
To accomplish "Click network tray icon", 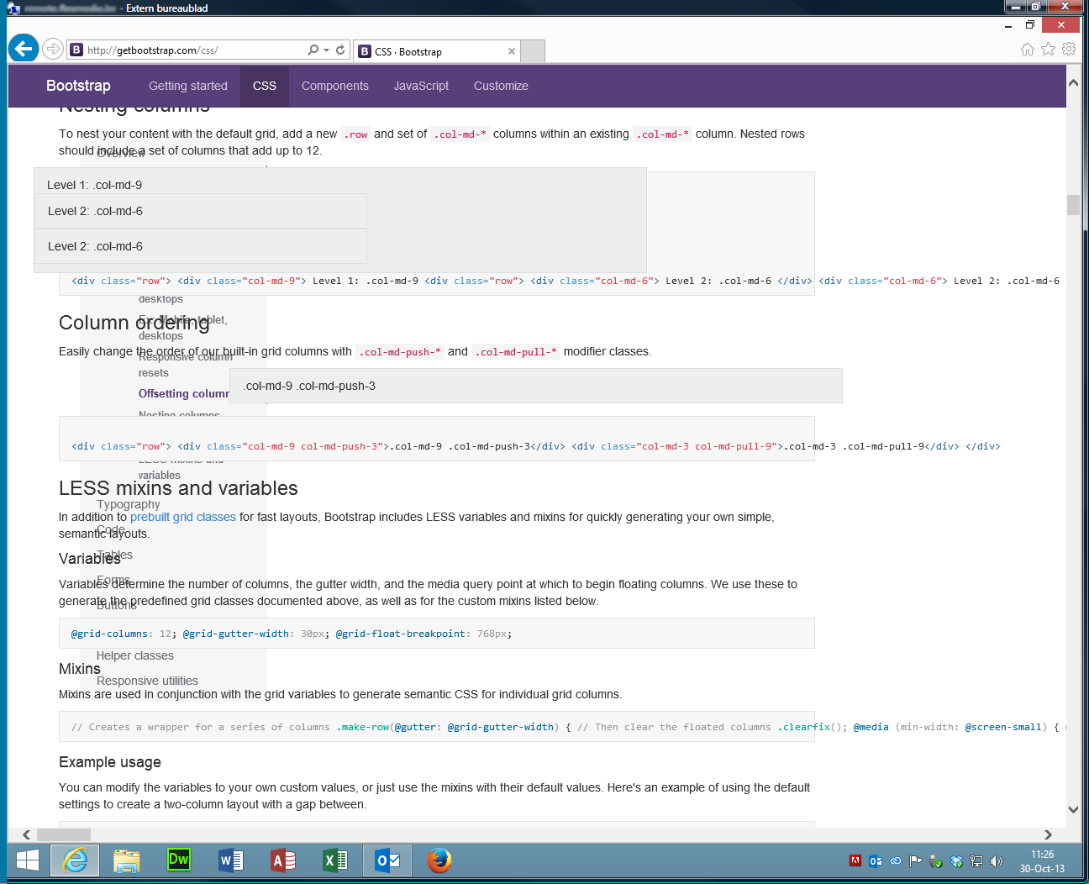I will 976,860.
